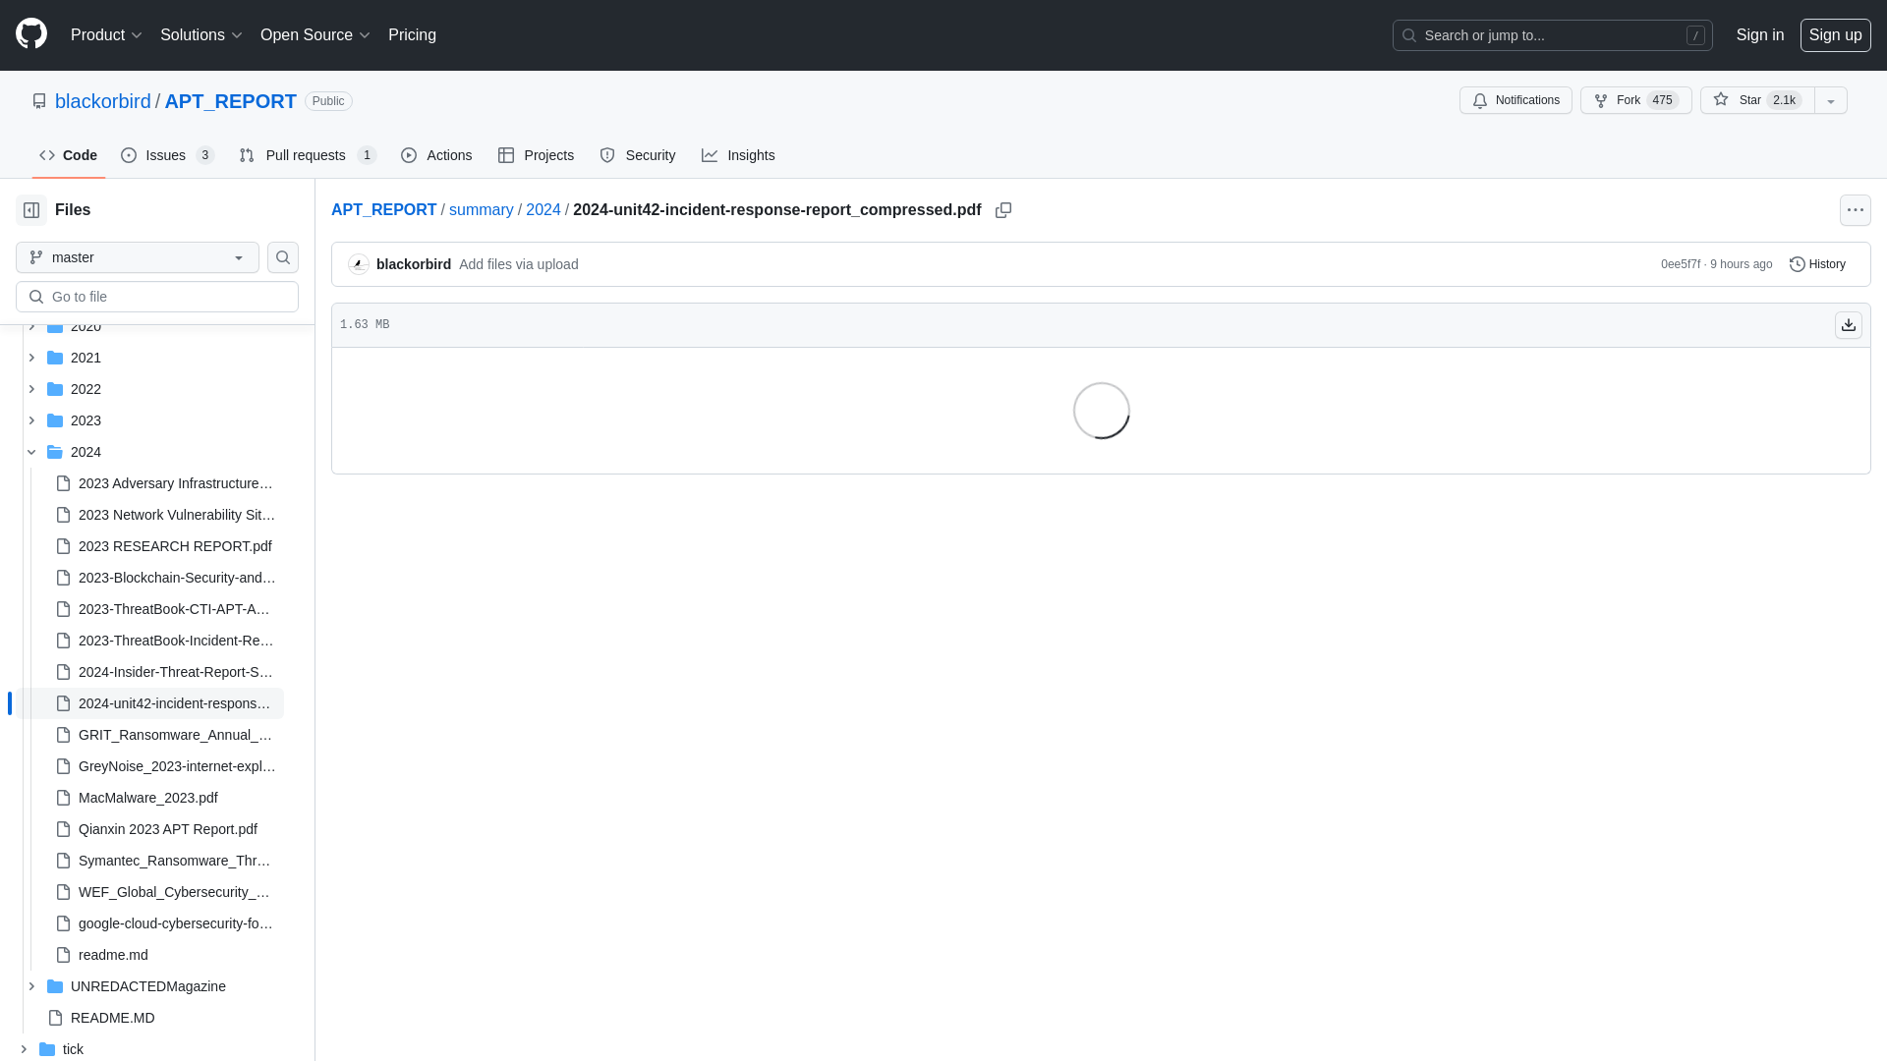Switch to the Projects tab
Screen dimensions: 1887x1061
(536, 155)
